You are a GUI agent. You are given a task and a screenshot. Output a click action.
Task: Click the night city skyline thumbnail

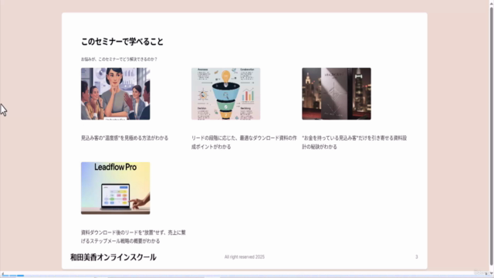click(337, 93)
